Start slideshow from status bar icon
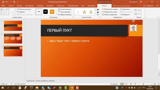This screenshot has height=90, width=160. (x=135, y=84)
